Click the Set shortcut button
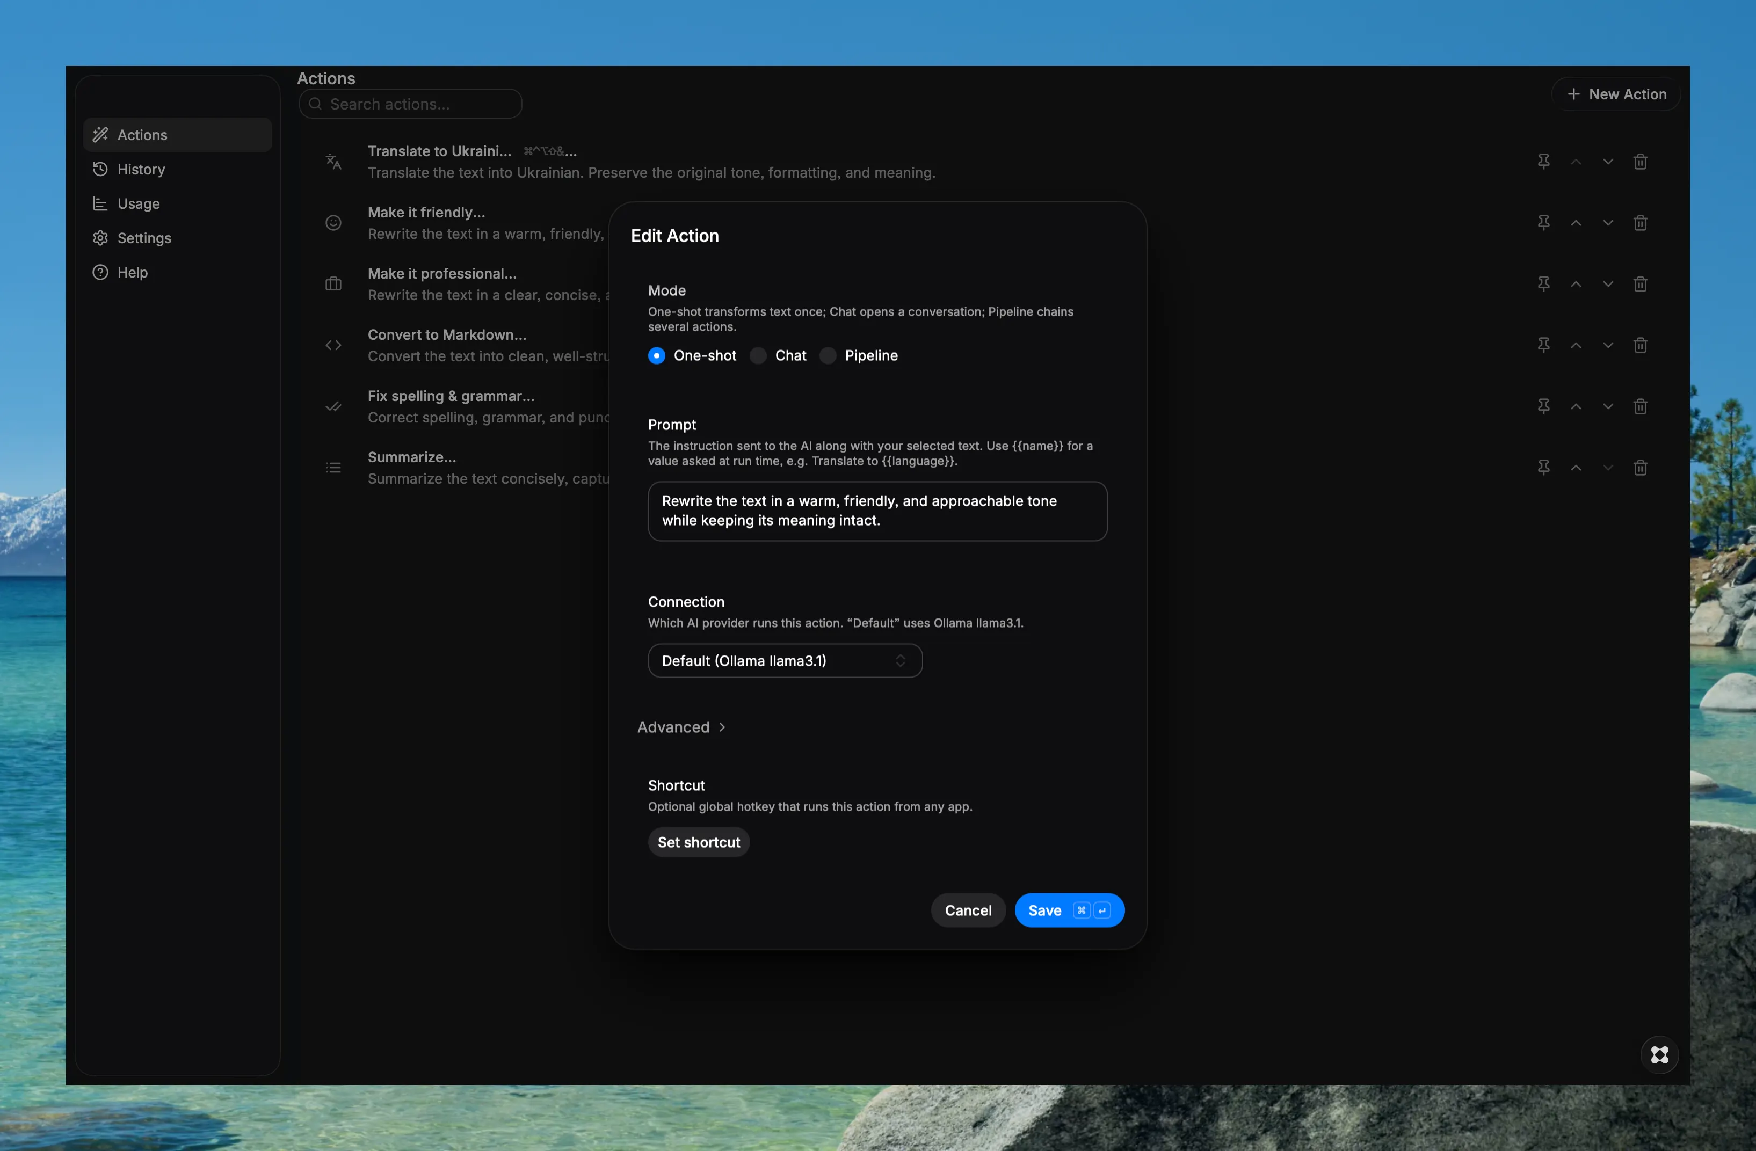Viewport: 1756px width, 1151px height. click(699, 843)
